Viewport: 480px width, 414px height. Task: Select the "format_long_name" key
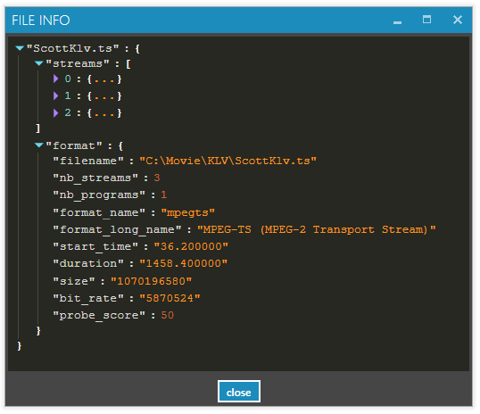point(117,229)
